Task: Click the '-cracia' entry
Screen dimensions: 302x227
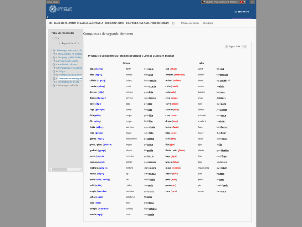Action: (x=97, y=86)
